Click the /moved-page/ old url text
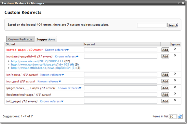Viewport: 187px width, 124px height. click(x=16, y=50)
